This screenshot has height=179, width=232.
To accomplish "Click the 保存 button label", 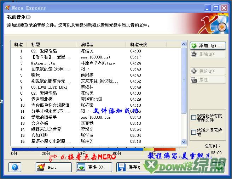I will [x=134, y=167].
